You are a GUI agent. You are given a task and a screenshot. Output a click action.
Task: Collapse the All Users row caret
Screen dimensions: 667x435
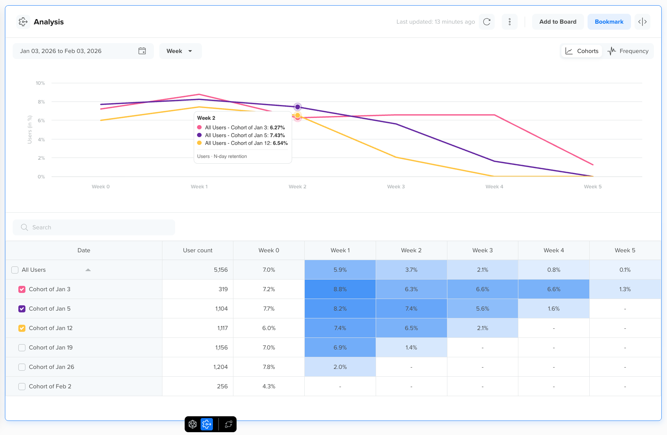[88, 270]
